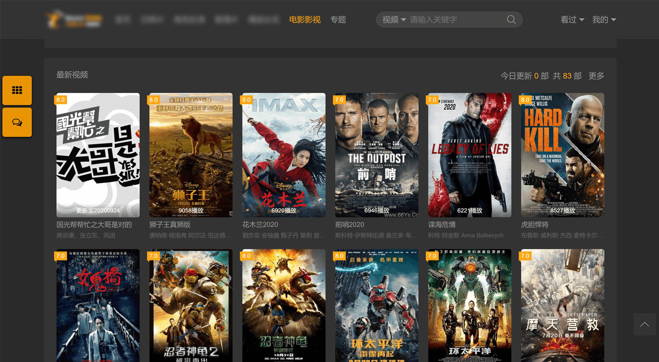Click the cast line starting with 布鲁斯·威利斯
Screen dimensions: 659x362
pos(563,235)
